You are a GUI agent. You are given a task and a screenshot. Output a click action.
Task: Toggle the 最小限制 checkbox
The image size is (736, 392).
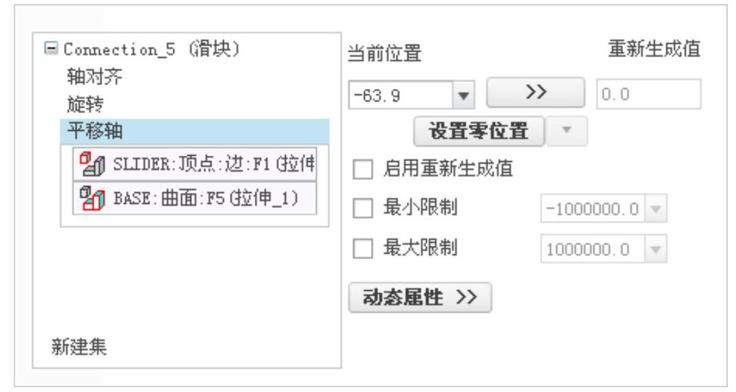click(x=363, y=208)
